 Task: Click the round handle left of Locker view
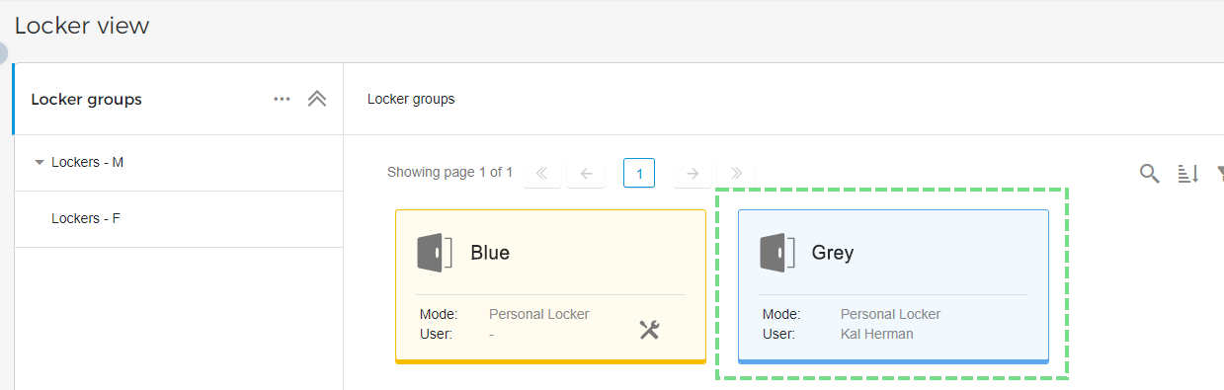pos(2,52)
